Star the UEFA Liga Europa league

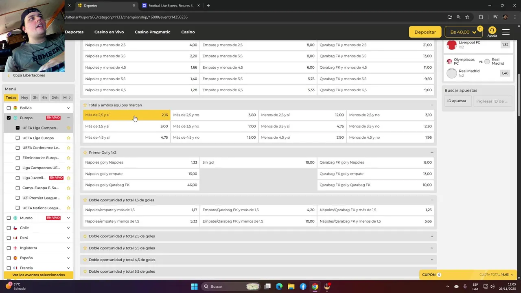point(68,138)
